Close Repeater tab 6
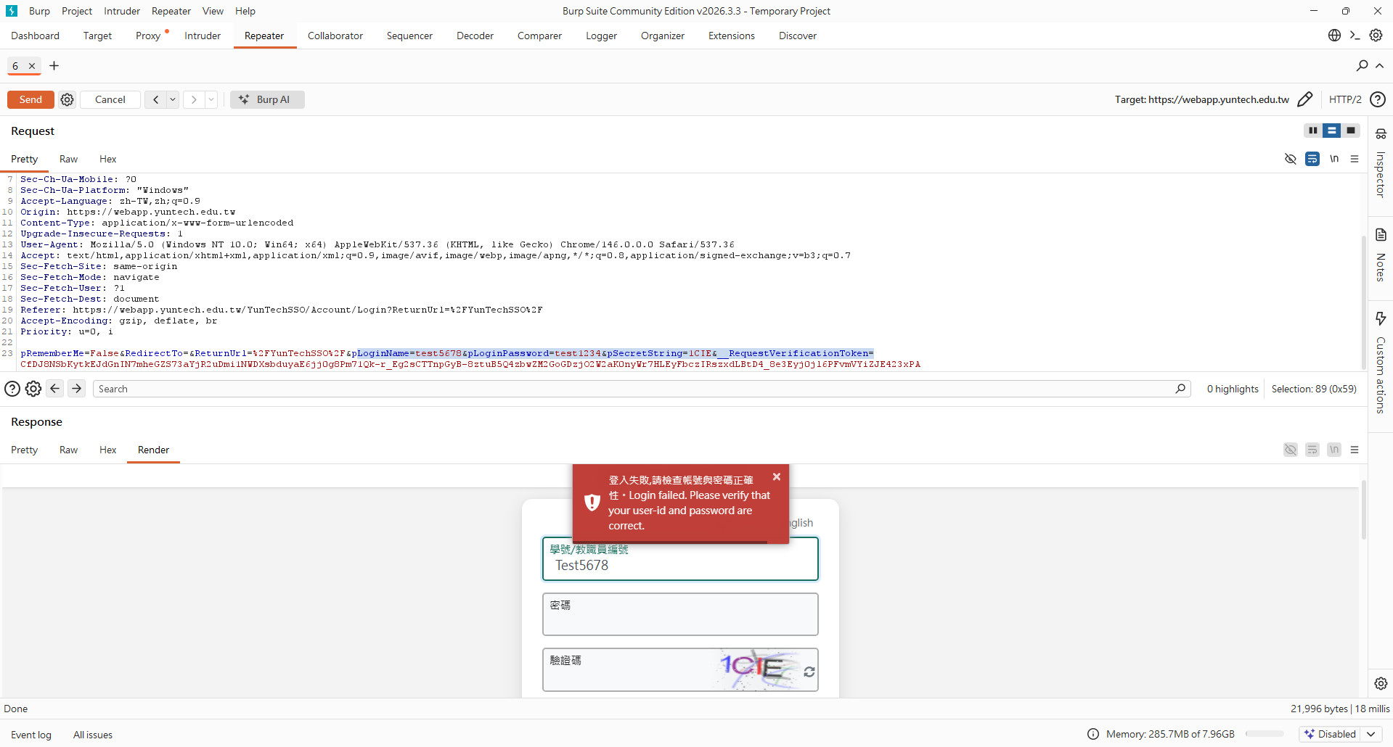 pos(32,66)
